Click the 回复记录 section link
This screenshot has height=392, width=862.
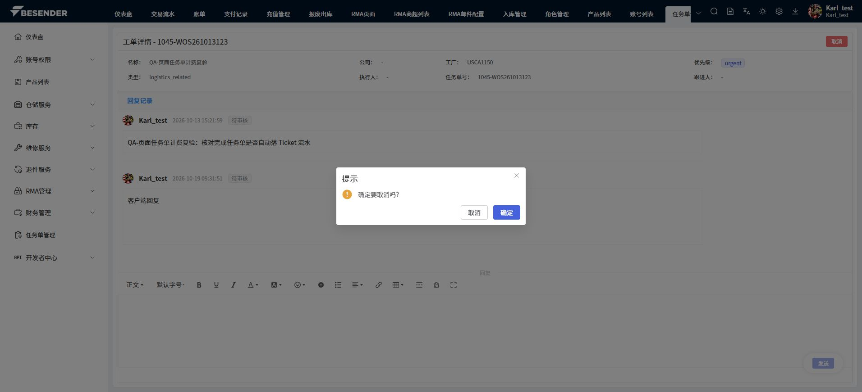[140, 101]
